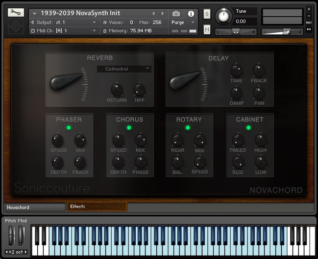318x259 pixels.
Task: Disable the Chorus effect LED
Action: pos(129,128)
